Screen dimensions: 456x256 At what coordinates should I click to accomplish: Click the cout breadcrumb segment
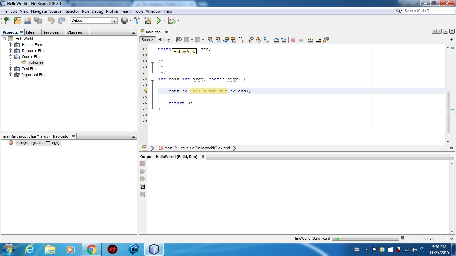(205, 148)
